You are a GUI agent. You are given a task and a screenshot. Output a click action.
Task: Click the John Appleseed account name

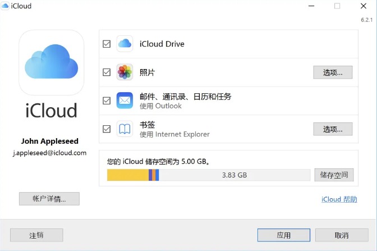[x=50, y=141]
